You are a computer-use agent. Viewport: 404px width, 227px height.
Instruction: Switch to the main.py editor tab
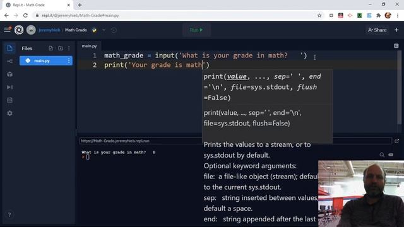(89, 46)
